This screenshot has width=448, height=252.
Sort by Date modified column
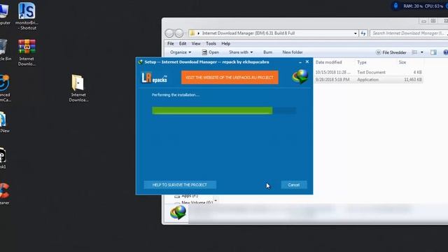tap(328, 62)
